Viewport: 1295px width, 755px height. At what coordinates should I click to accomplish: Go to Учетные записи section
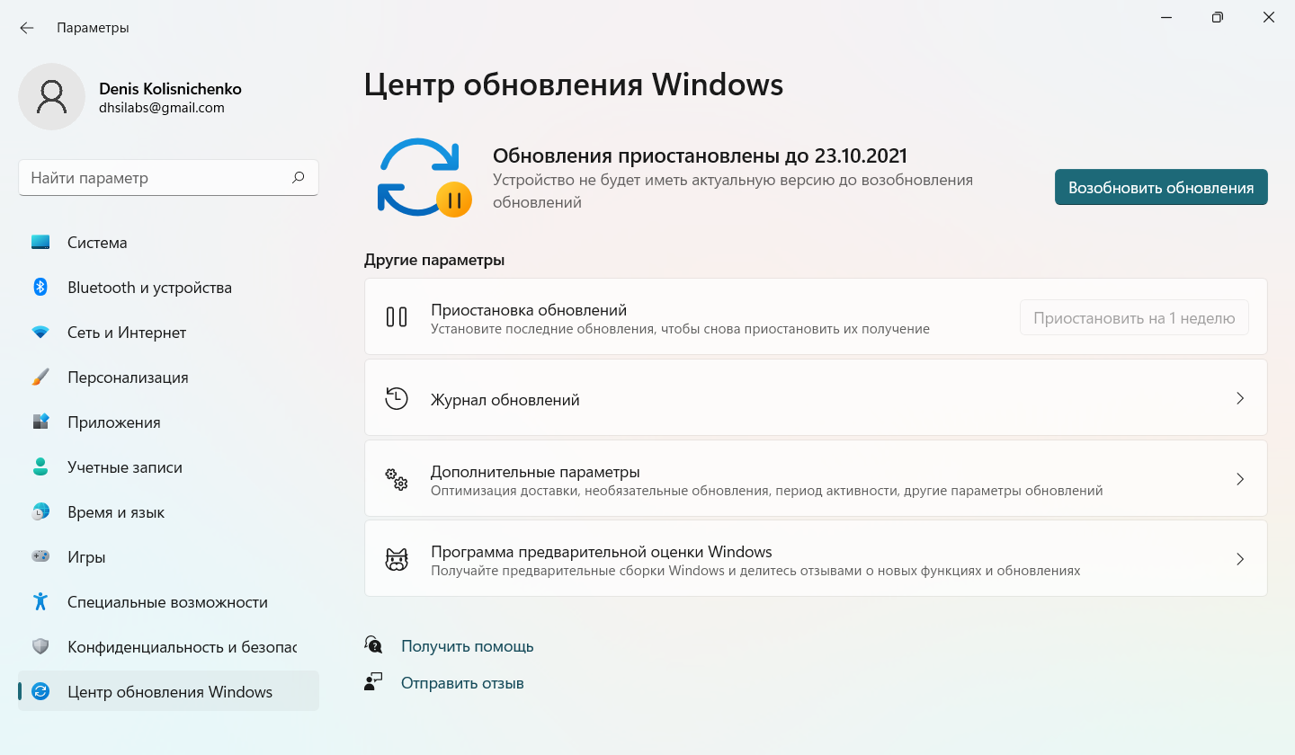tap(125, 467)
